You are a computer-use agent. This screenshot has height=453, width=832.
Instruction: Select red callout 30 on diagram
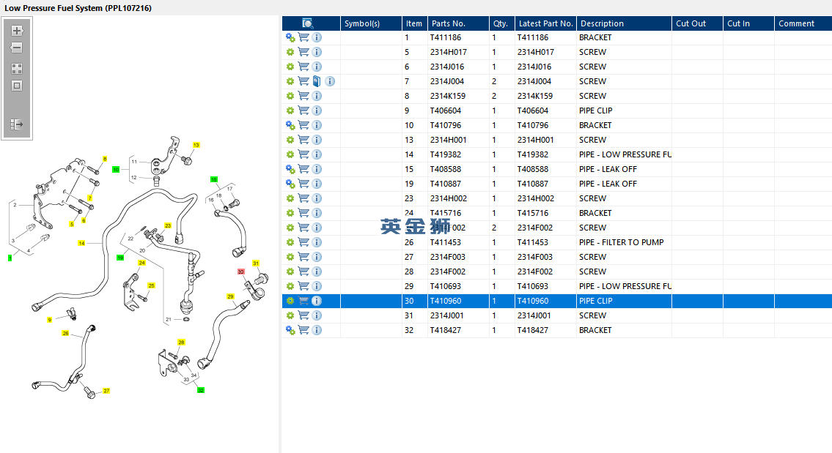point(241,272)
